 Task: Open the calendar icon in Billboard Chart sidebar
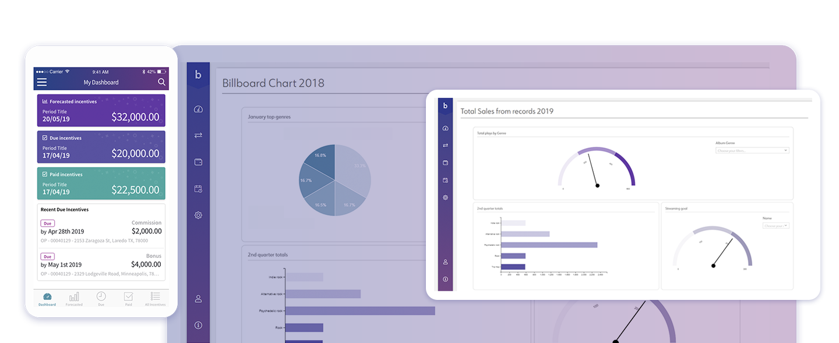(x=198, y=189)
